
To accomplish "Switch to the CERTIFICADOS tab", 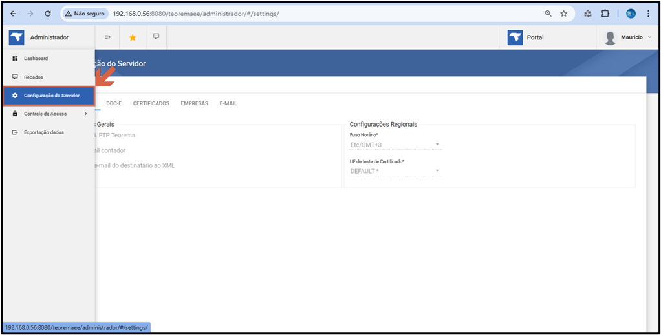I will pos(151,103).
